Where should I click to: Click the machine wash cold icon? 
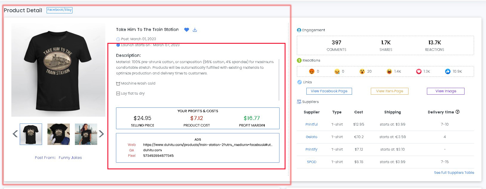pos(118,84)
